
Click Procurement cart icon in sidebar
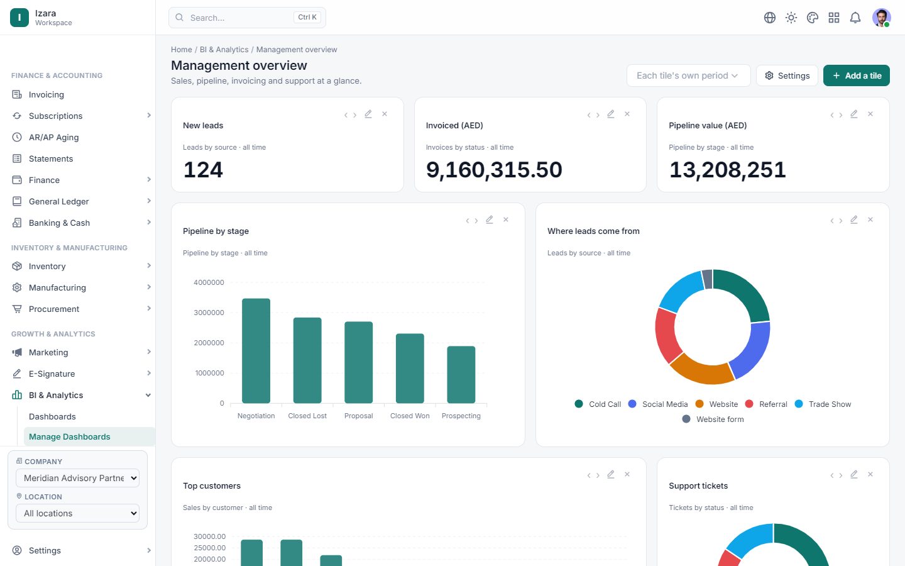coord(17,309)
